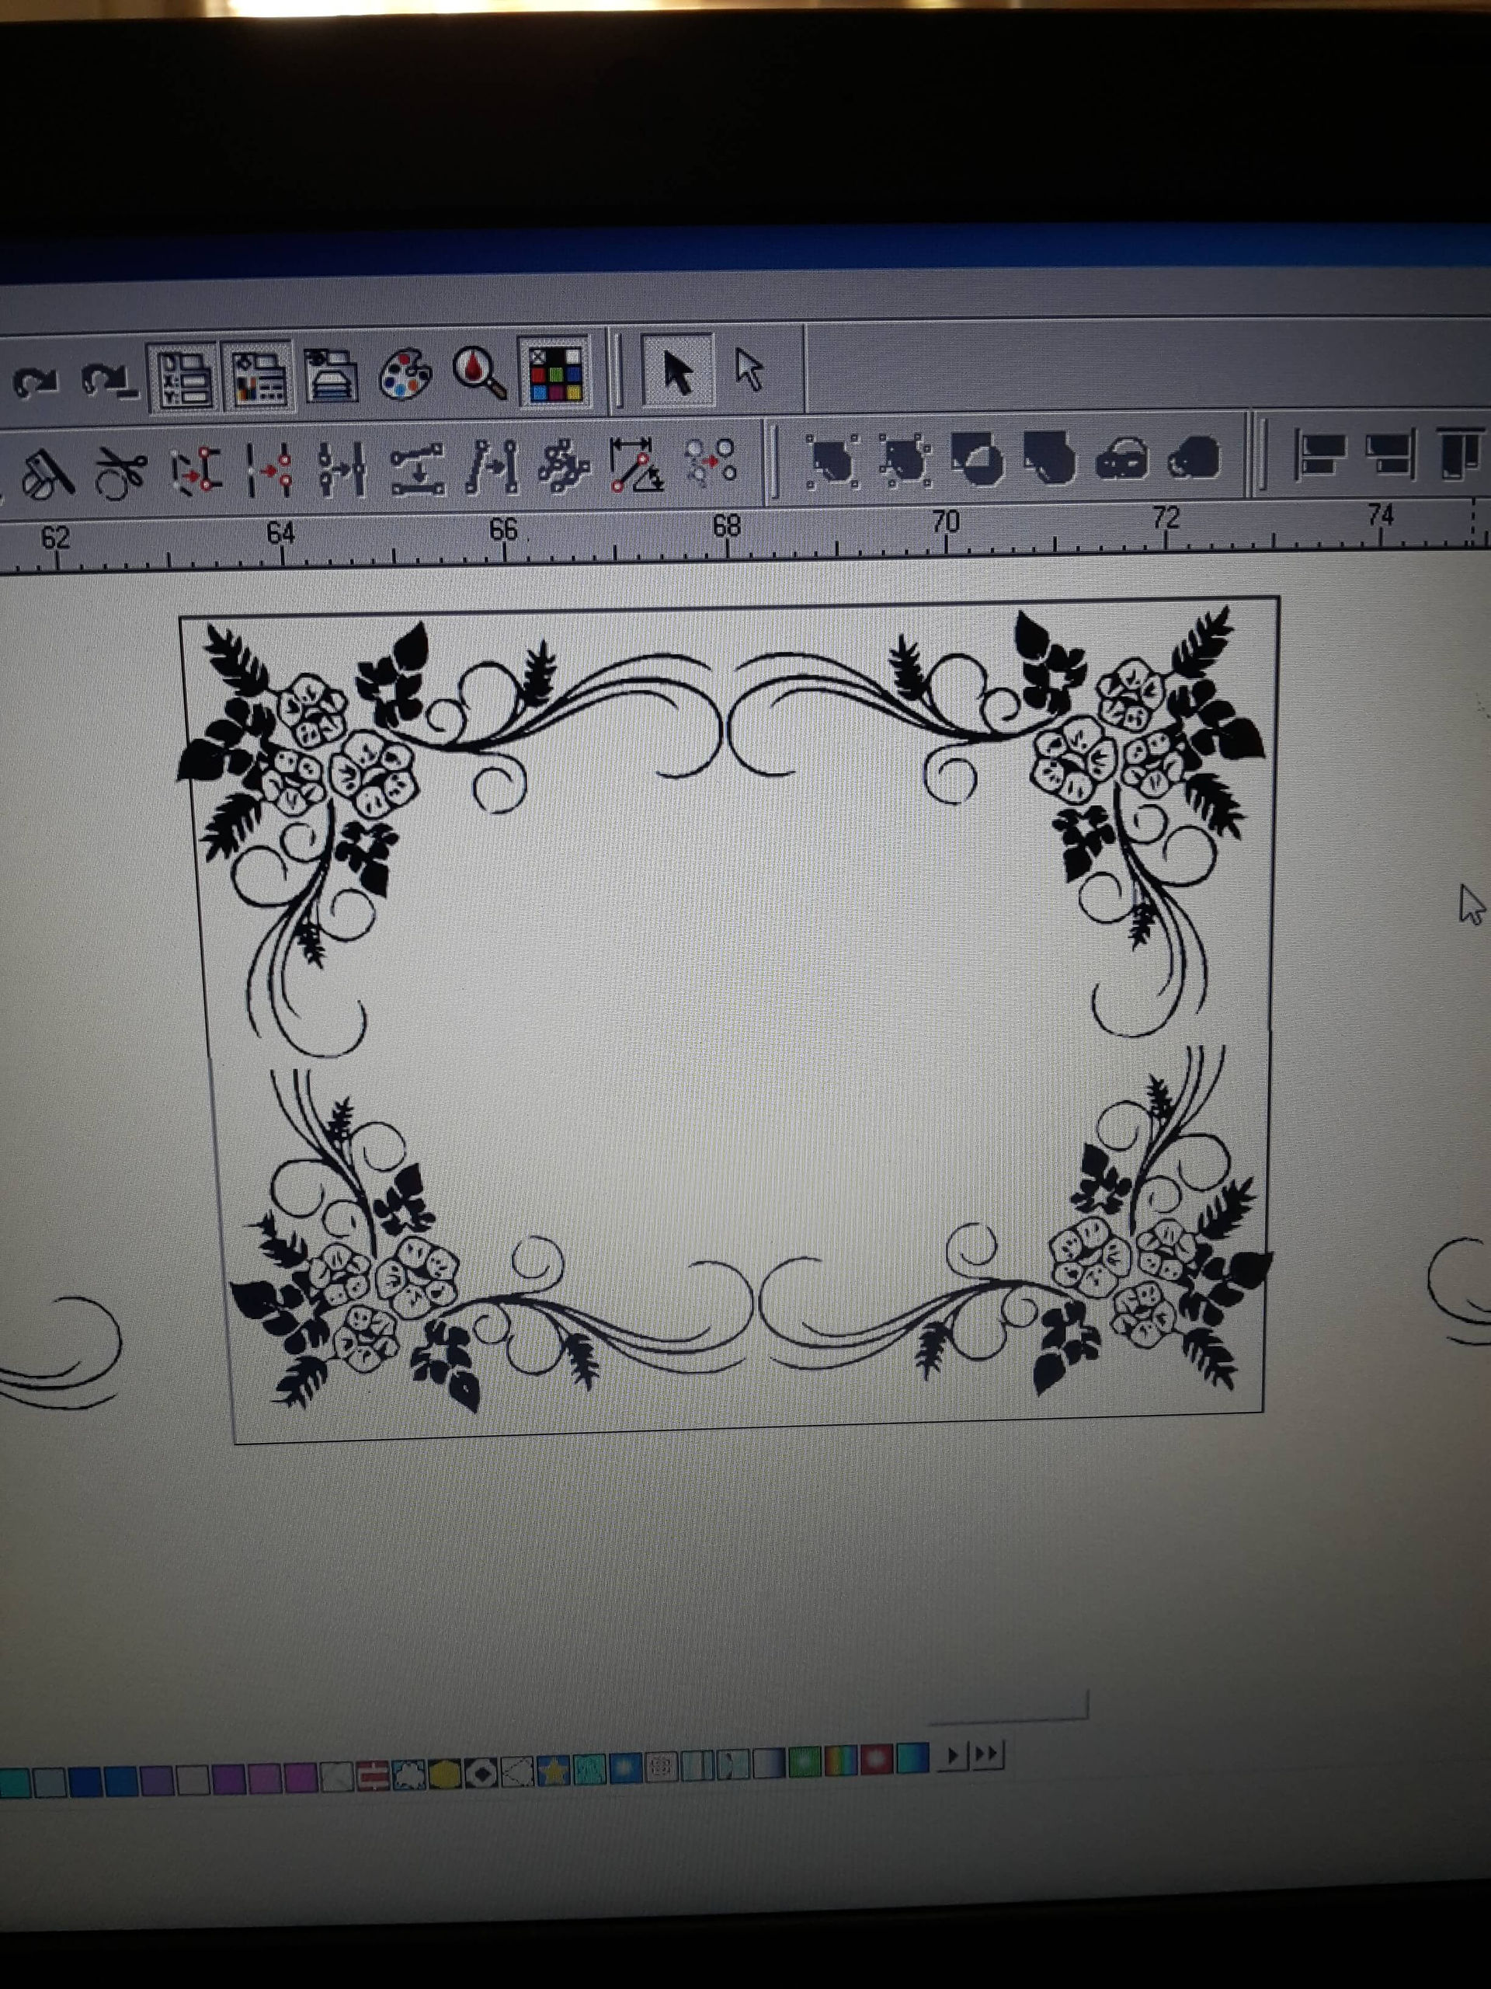Click the two vertical lines red-node icon
1491x1989 pixels.
269,469
